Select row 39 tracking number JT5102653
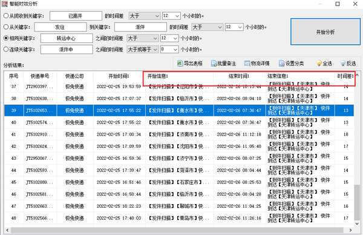The width and height of the screenshot is (363, 235). 39,111
